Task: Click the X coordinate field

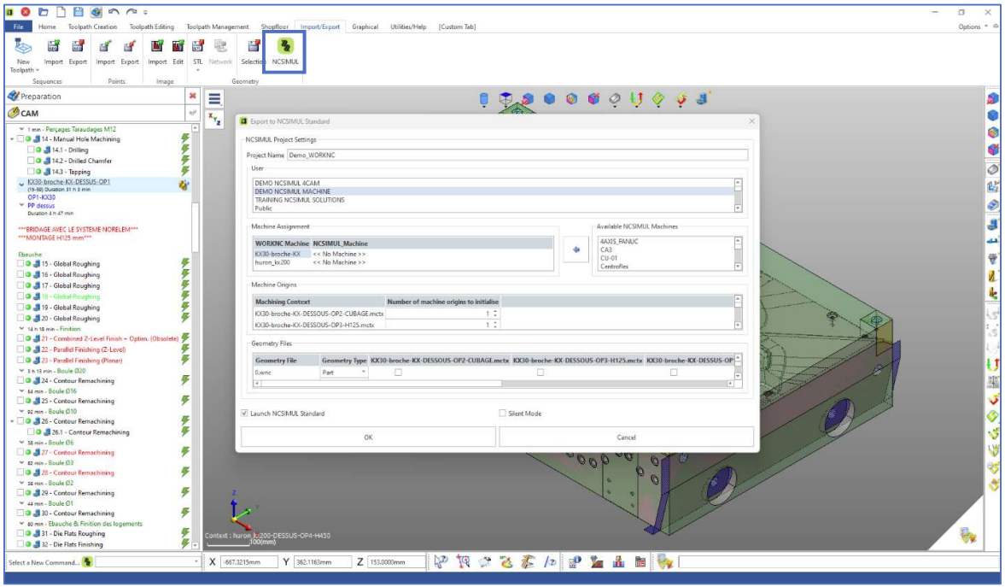Action: [249, 562]
